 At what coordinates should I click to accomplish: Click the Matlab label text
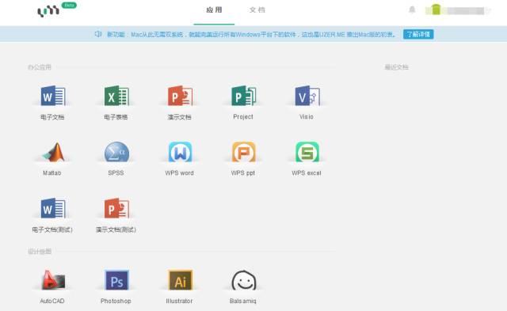click(x=52, y=173)
